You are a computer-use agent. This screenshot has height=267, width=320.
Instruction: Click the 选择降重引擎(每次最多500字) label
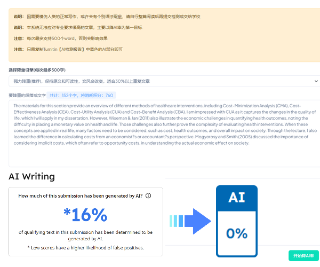[36, 70]
